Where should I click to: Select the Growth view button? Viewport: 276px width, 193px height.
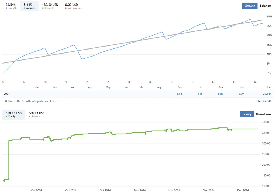pos(250,6)
